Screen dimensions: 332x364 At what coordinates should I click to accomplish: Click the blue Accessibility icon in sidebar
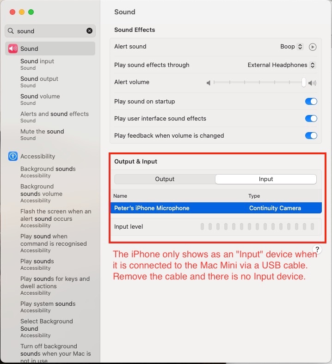pyautogui.click(x=13, y=156)
